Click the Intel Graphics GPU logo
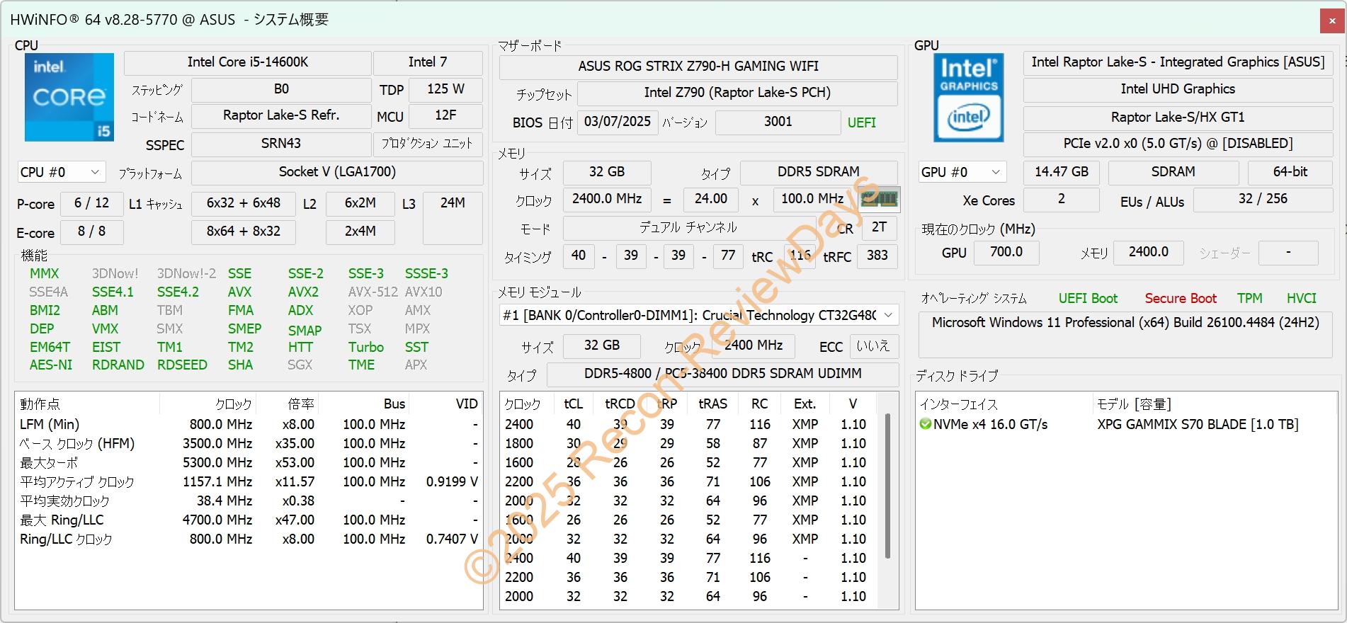 968,97
